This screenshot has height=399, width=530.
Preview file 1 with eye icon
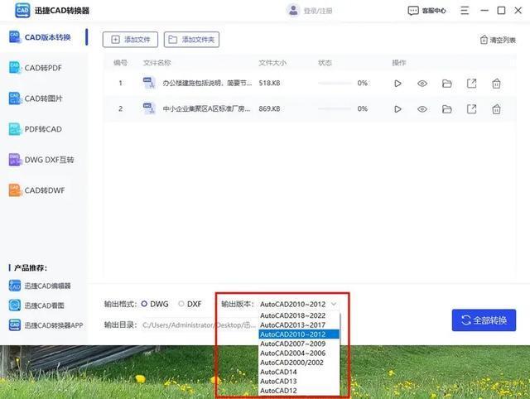(x=422, y=83)
